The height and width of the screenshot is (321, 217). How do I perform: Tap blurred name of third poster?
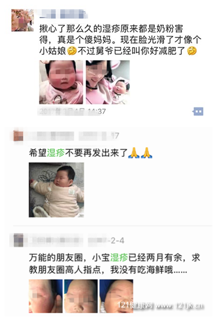[x=54, y=241]
